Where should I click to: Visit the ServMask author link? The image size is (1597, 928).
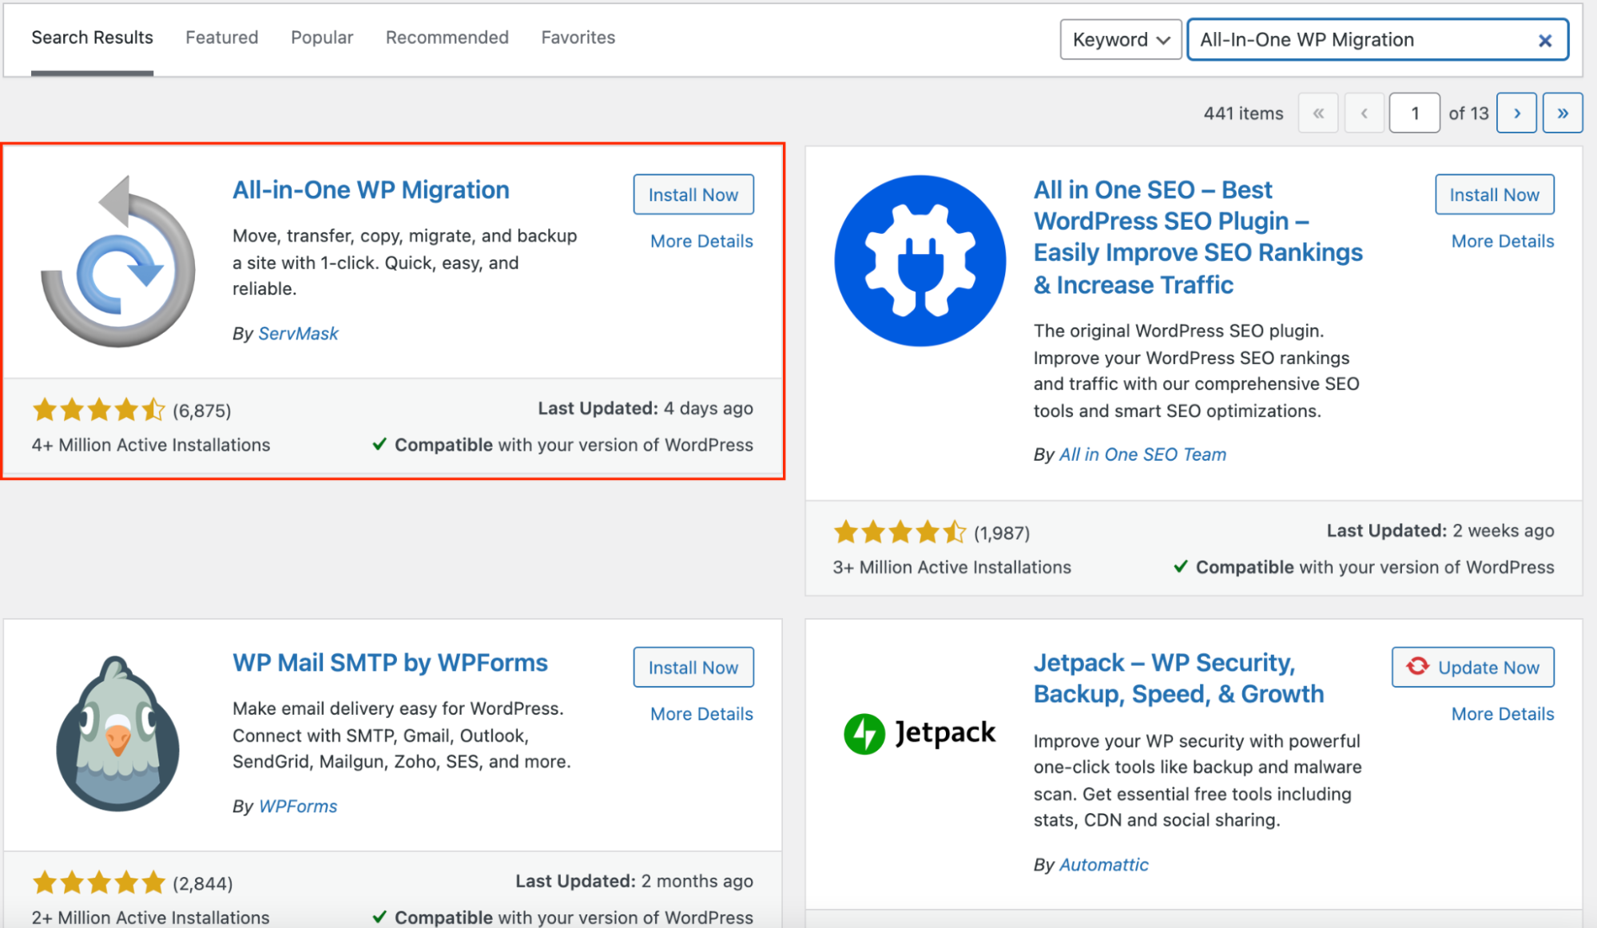click(x=298, y=334)
